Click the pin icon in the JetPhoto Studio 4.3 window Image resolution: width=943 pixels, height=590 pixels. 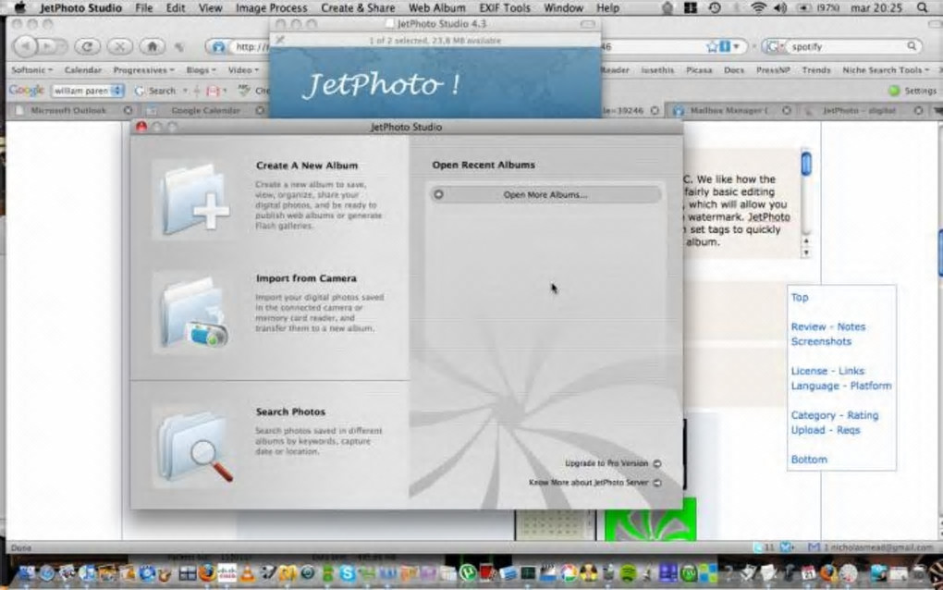click(279, 41)
